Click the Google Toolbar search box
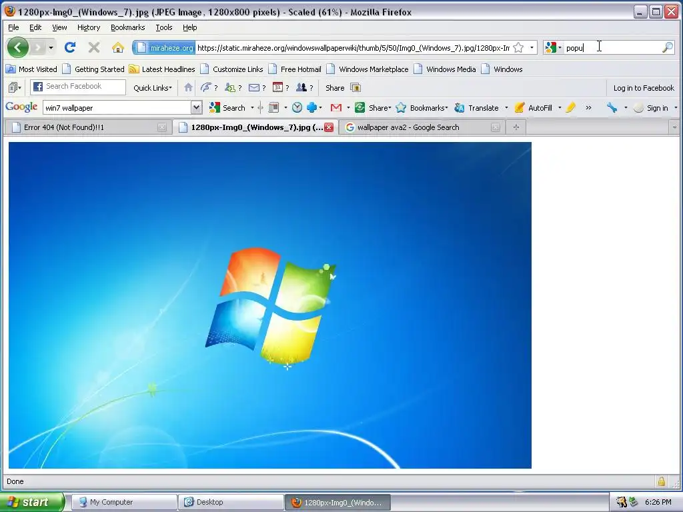Viewport: 683px width, 512px height. pos(117,107)
